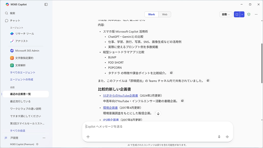Click the ChatGPT・Geminiとの比較 bullet
Screen dimensions: 263x148
click(126, 37)
